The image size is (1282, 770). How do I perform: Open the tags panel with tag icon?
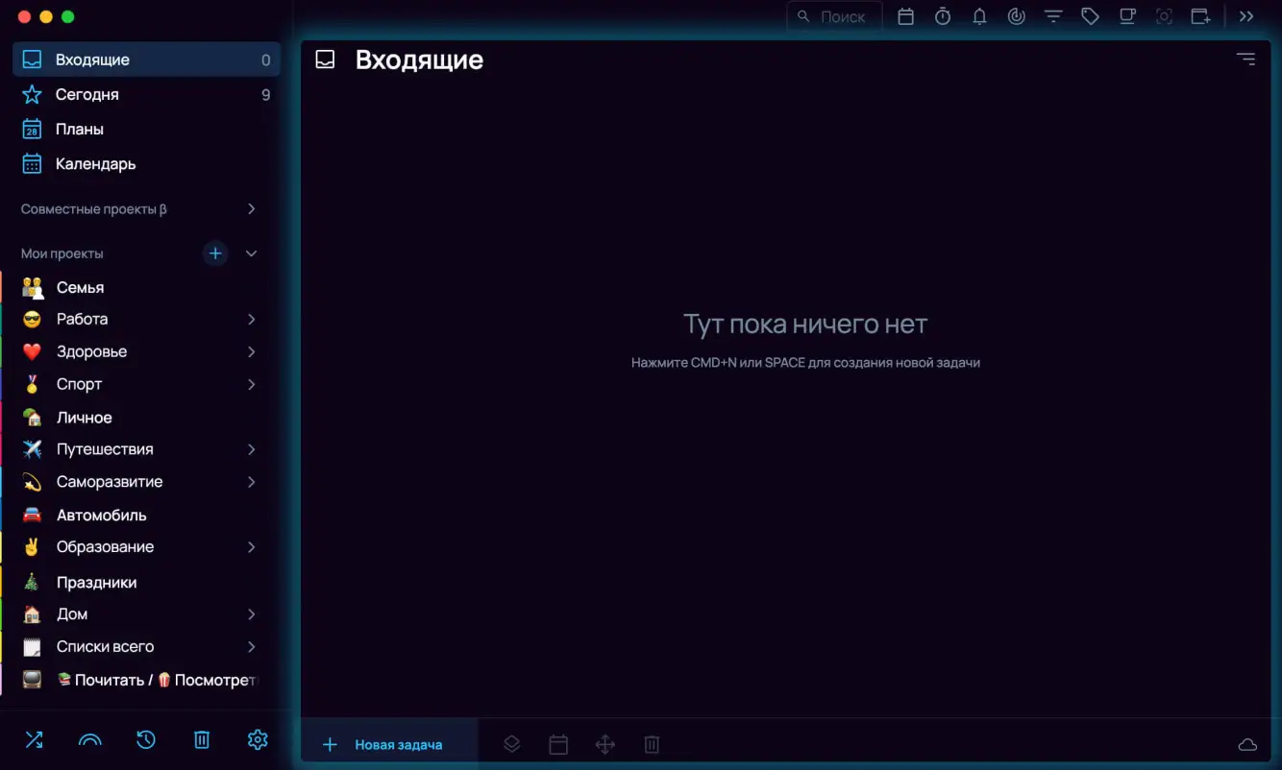click(x=1090, y=16)
